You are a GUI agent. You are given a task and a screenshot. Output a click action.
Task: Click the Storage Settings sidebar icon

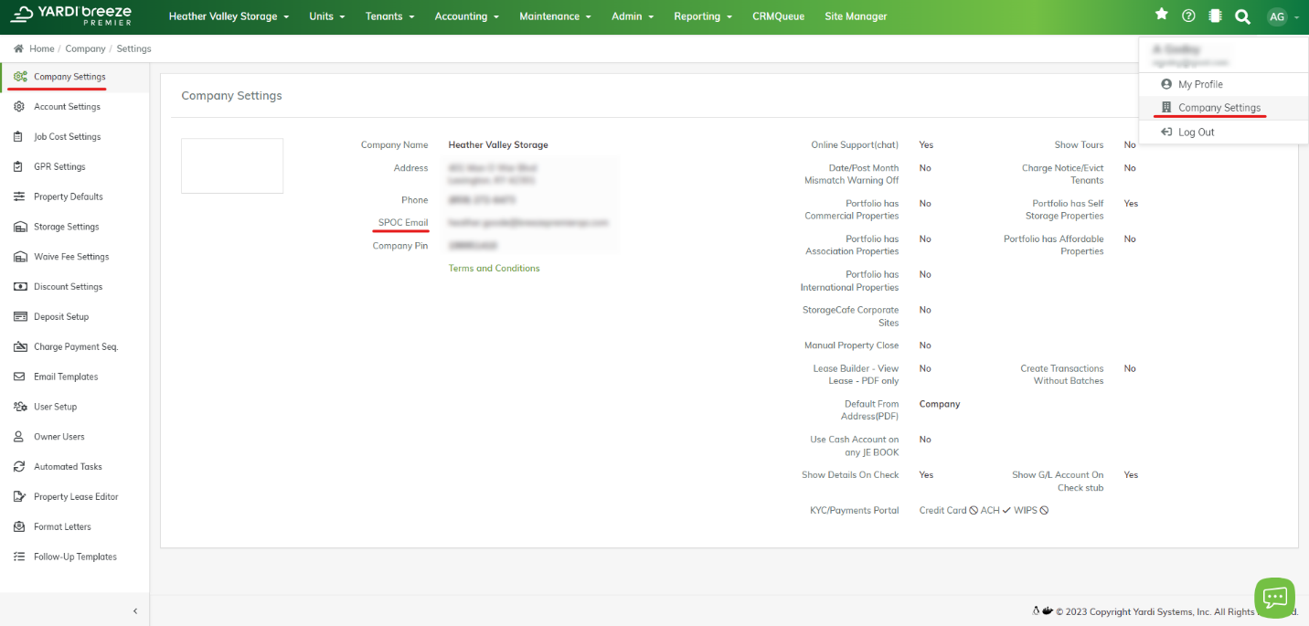(x=19, y=227)
